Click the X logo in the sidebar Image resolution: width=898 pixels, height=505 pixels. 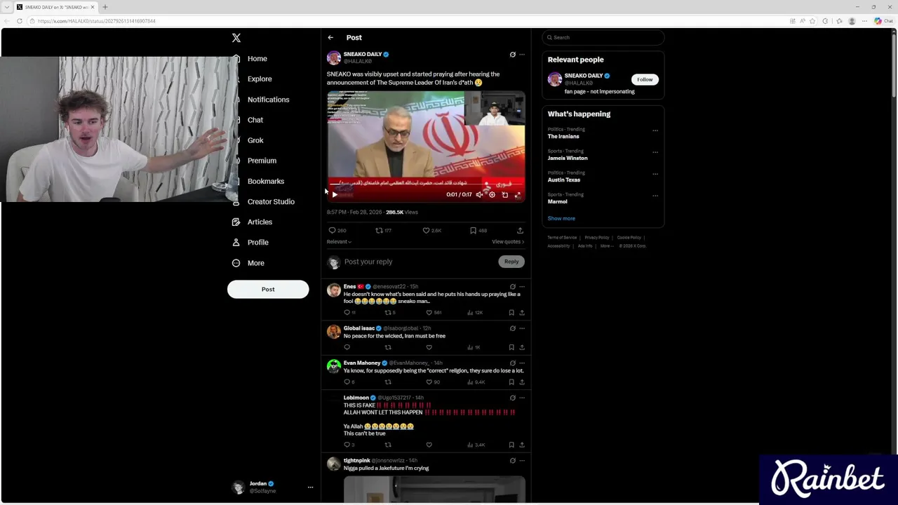tap(236, 38)
